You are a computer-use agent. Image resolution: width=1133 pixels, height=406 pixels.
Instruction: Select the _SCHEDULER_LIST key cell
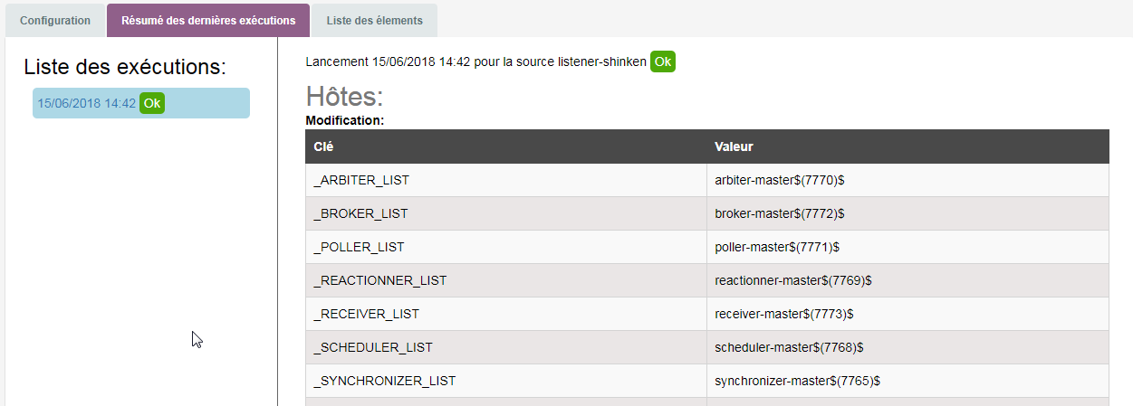373,347
